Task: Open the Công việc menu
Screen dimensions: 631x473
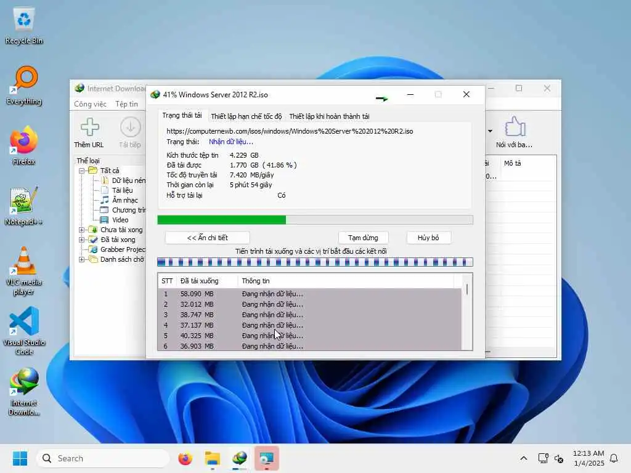Action: pos(90,103)
